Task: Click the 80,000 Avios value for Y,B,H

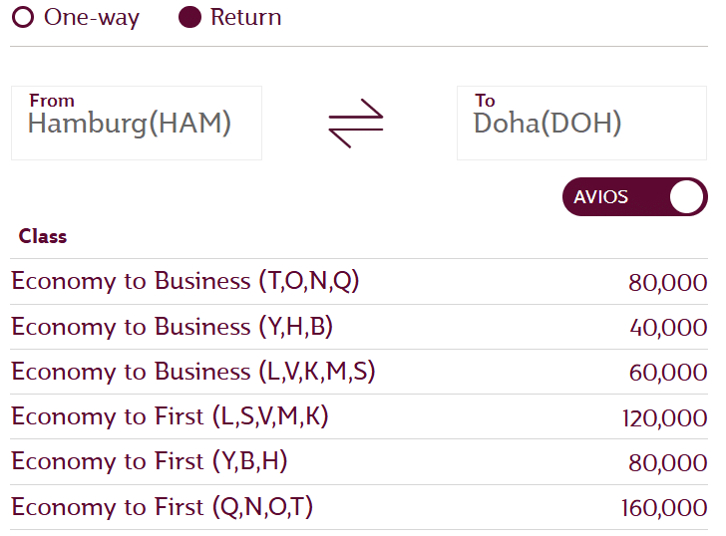Action: pyautogui.click(x=667, y=463)
